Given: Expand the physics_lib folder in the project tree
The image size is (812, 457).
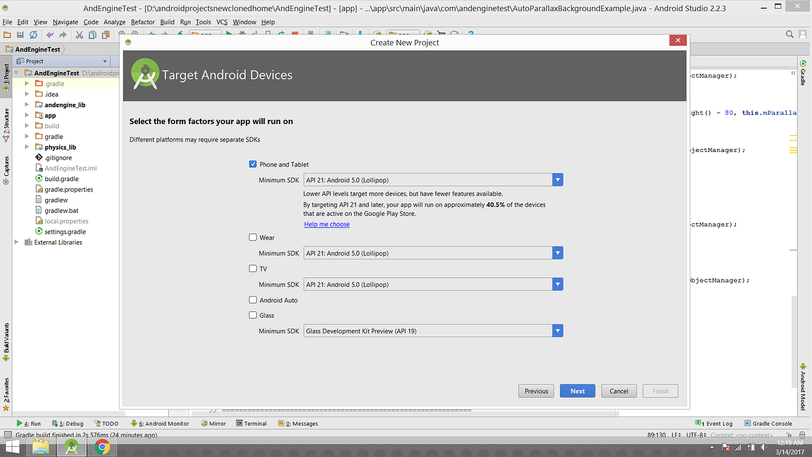Looking at the screenshot, I should pos(26,147).
